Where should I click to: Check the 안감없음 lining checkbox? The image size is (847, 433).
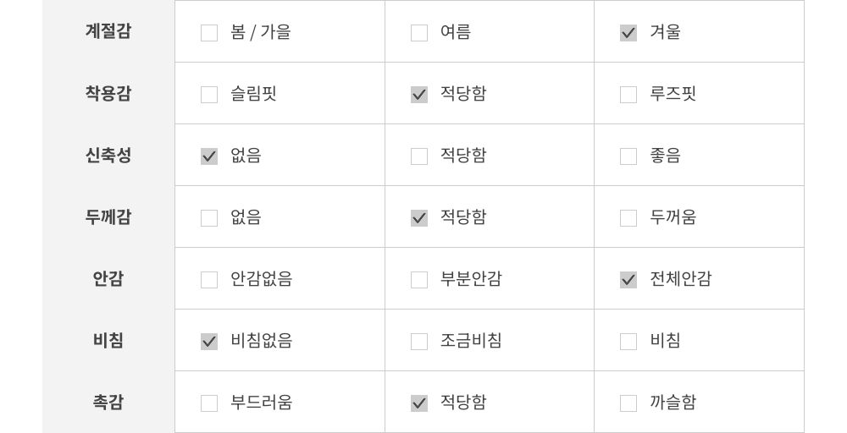(x=209, y=280)
